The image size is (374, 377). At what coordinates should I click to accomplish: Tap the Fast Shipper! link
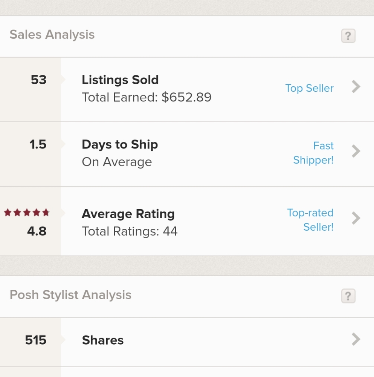313,153
